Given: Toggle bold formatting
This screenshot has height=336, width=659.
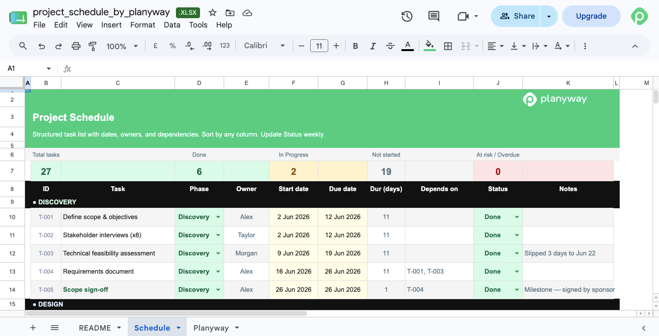Looking at the screenshot, I should [355, 46].
